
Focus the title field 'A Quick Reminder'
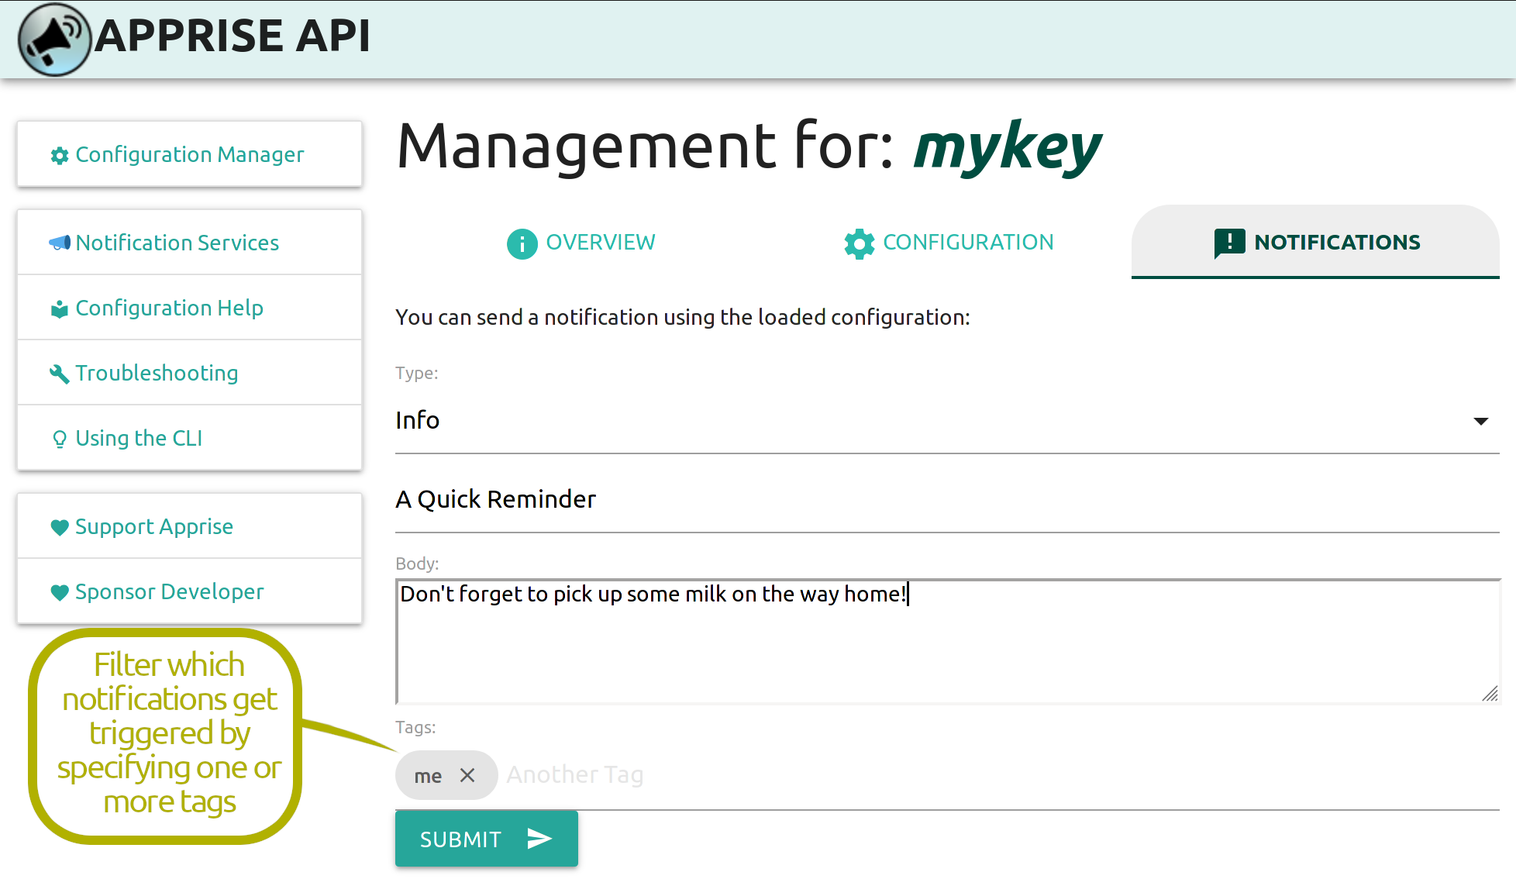947,500
